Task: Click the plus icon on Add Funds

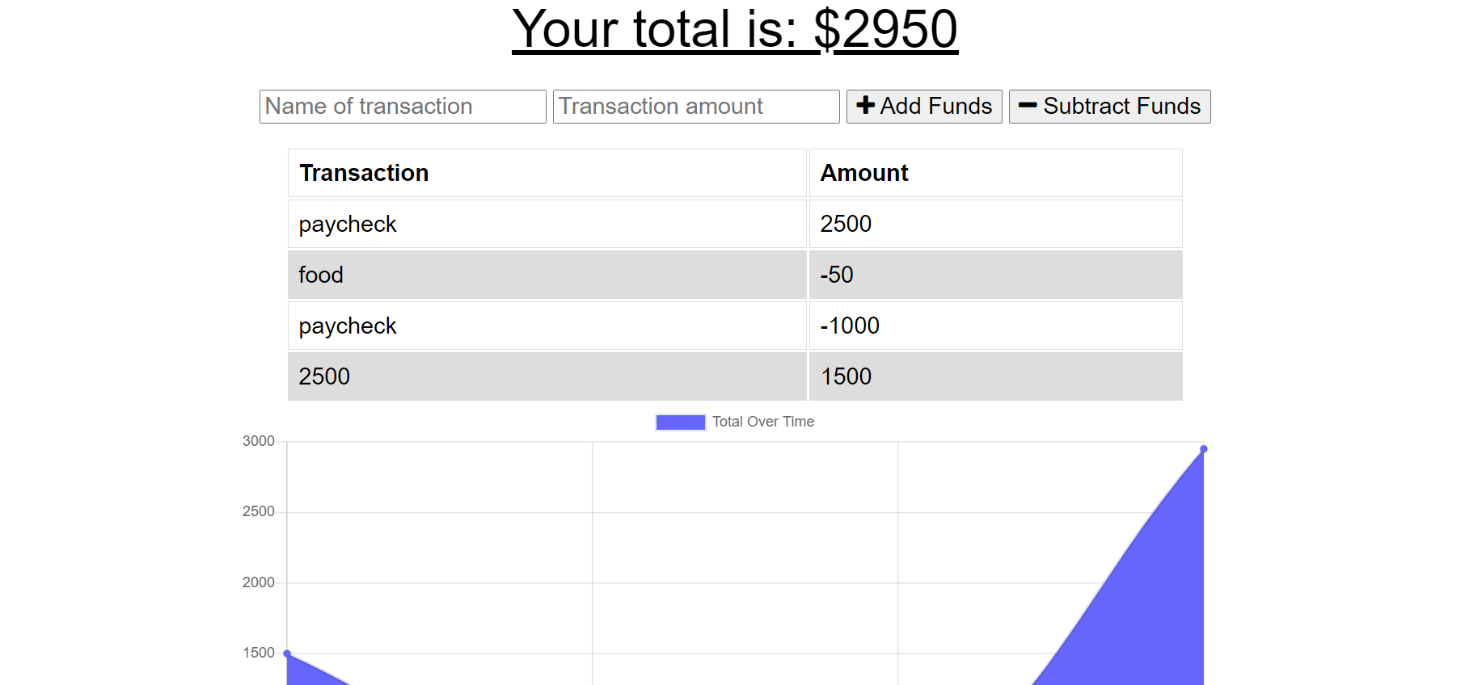Action: 865,106
